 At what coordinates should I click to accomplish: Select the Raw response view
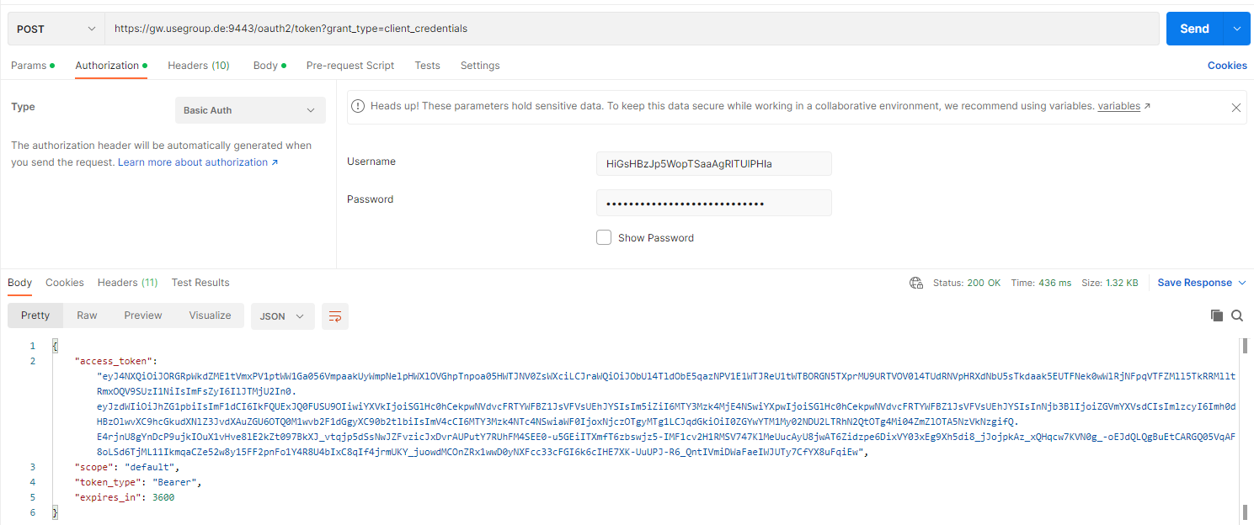coord(87,316)
